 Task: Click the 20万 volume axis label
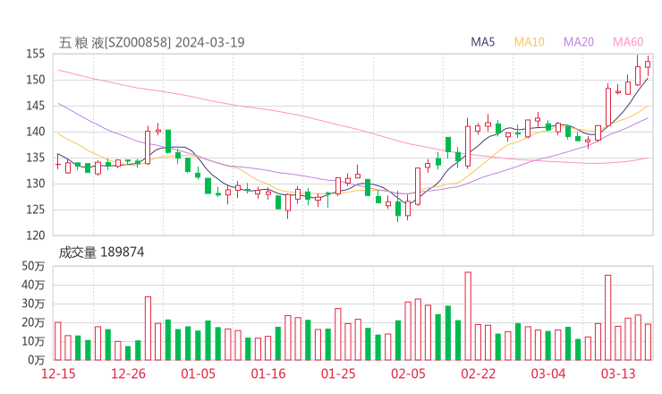point(33,322)
